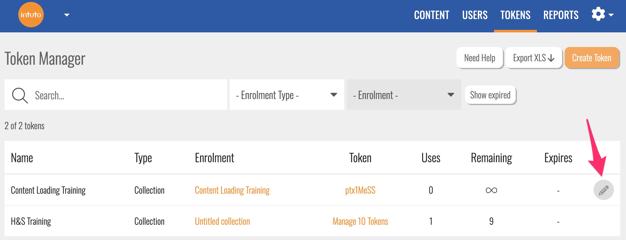The height and width of the screenshot is (240, 626).
Task: Click the settings gear icon
Action: pyautogui.click(x=598, y=15)
